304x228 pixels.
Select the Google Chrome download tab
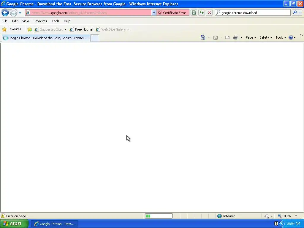pos(46,38)
